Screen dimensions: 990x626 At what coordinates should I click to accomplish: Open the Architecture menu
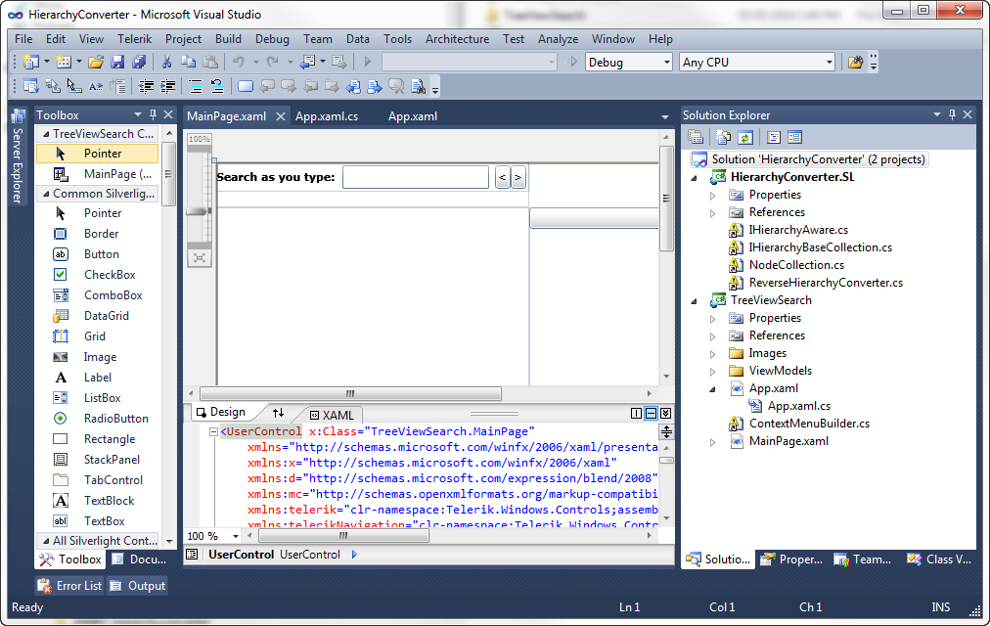point(457,39)
